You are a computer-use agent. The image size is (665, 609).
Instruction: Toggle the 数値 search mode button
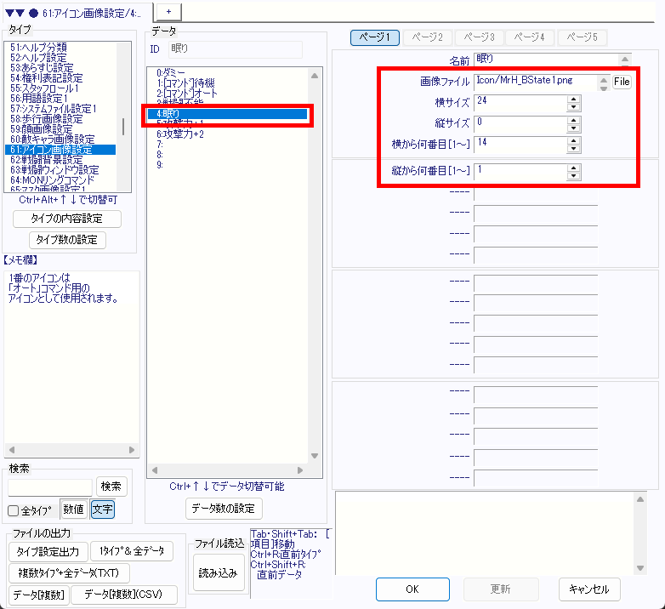coord(73,509)
